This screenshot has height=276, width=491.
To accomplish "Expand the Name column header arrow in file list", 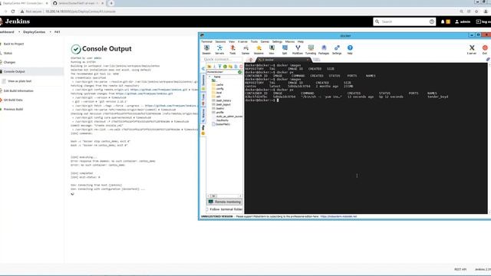I will point(209,77).
